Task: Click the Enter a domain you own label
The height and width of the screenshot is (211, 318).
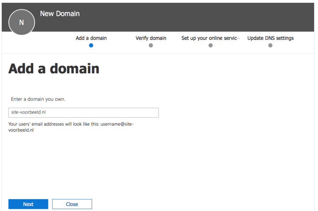Action: pos(38,99)
